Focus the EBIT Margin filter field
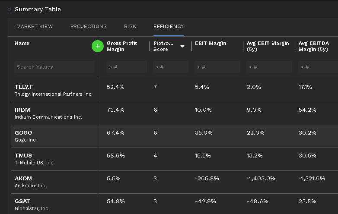338x214 pixels. click(217, 67)
